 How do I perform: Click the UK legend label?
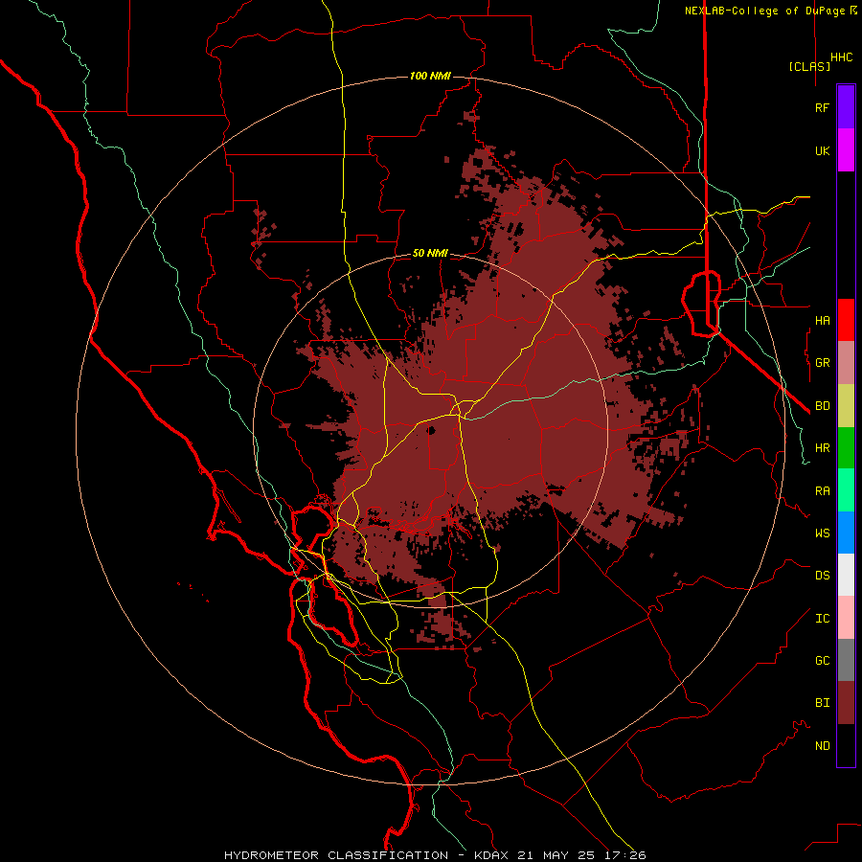822,150
